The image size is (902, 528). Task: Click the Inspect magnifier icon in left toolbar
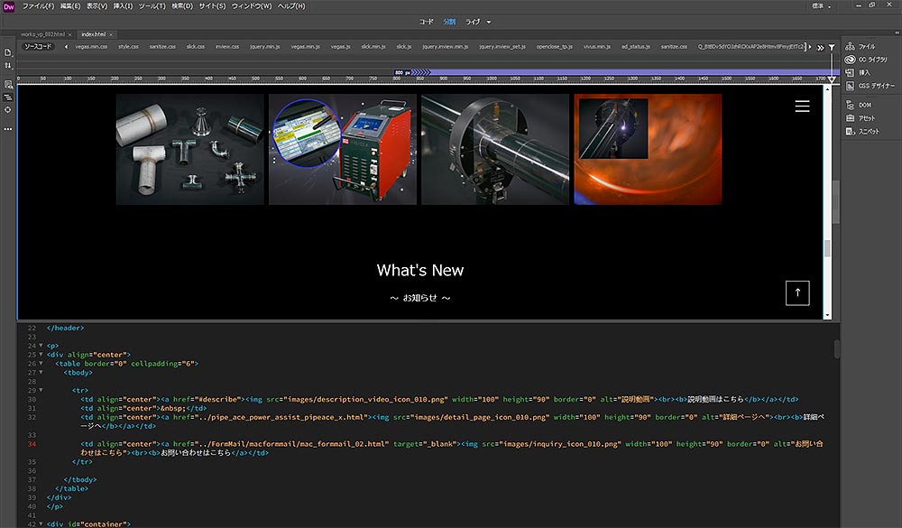click(x=8, y=85)
